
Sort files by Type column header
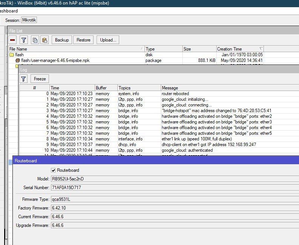(163, 49)
